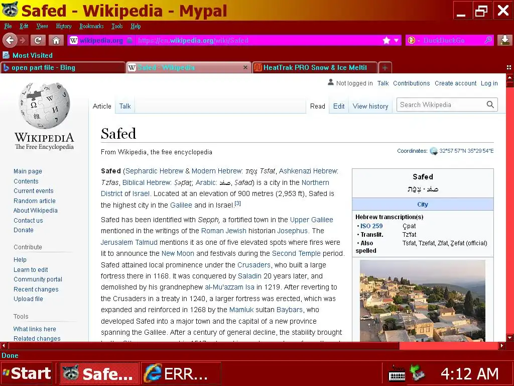Open the Safed panorama photo thumbnail
This screenshot has height=386, width=514.
coord(423,301)
